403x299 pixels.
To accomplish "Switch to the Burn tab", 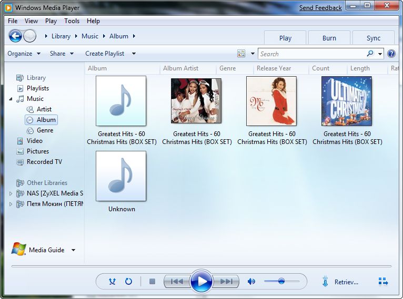I will [329, 38].
